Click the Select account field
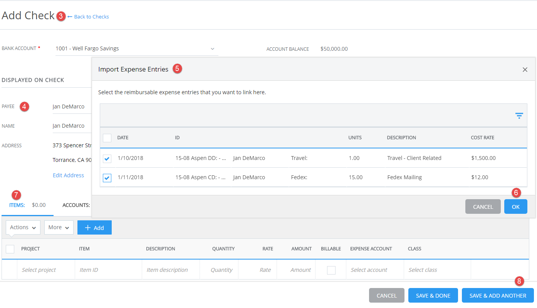 pos(375,270)
